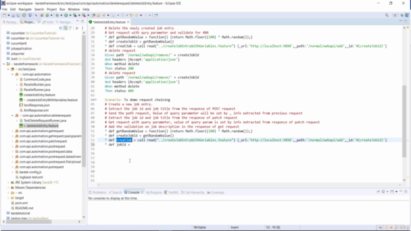Viewport: 411px width, 231px height.
Task: Click the Open Perspective icon
Action: pyautogui.click(x=396, y=15)
